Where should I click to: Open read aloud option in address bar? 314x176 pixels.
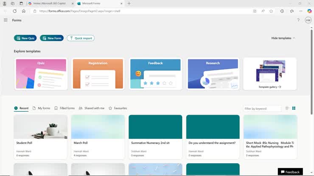tap(263, 11)
